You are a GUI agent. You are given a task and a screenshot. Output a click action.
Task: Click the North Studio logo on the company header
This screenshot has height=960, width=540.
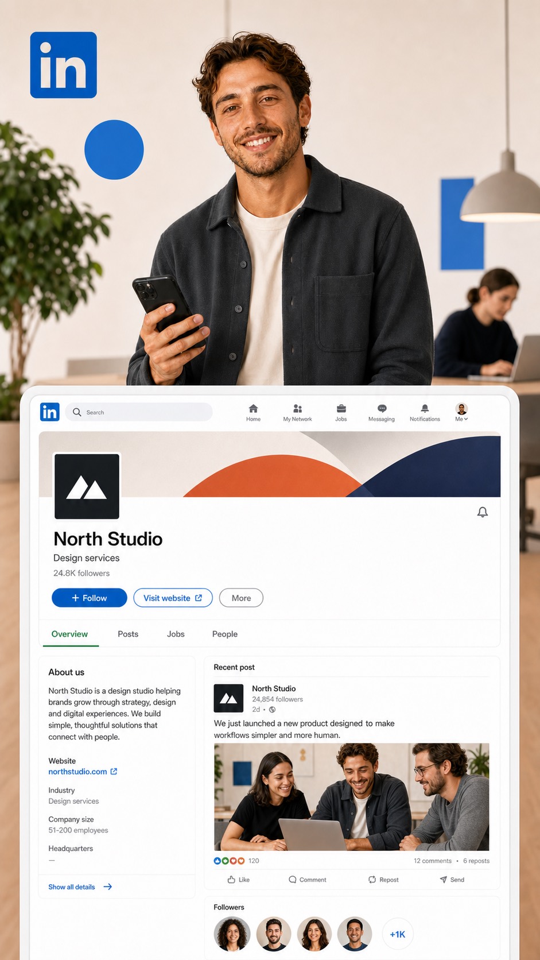pos(87,486)
